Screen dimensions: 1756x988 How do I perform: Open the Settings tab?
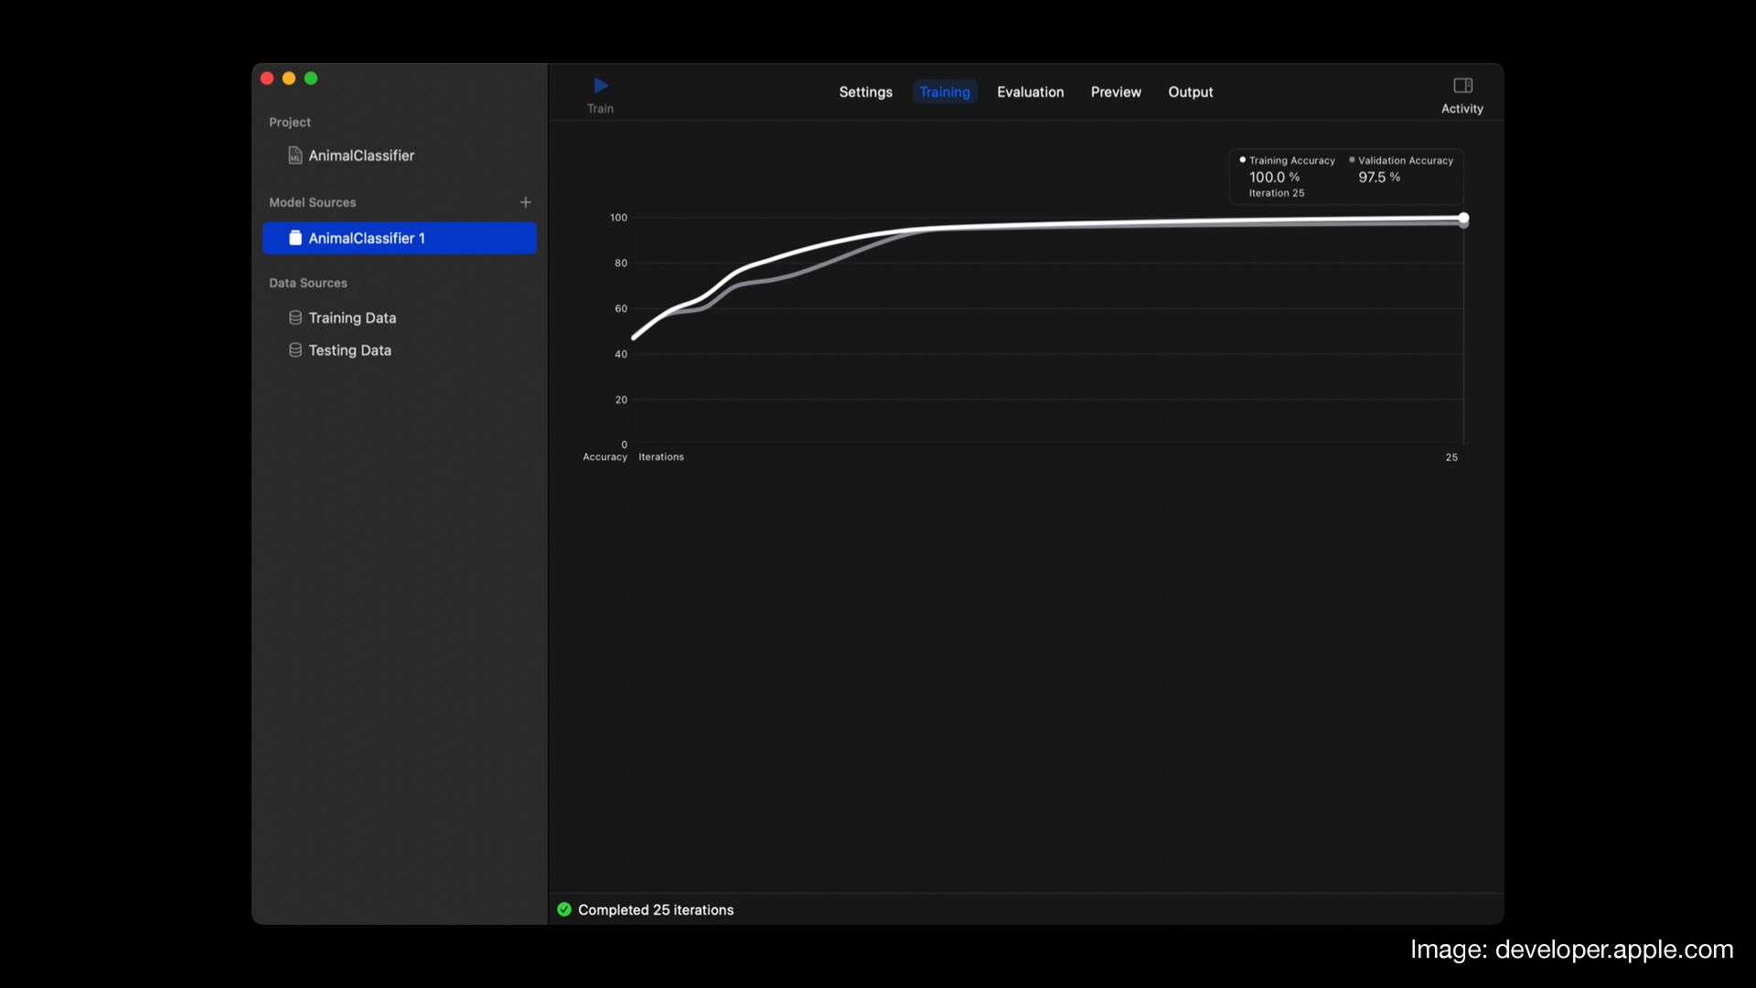(865, 92)
